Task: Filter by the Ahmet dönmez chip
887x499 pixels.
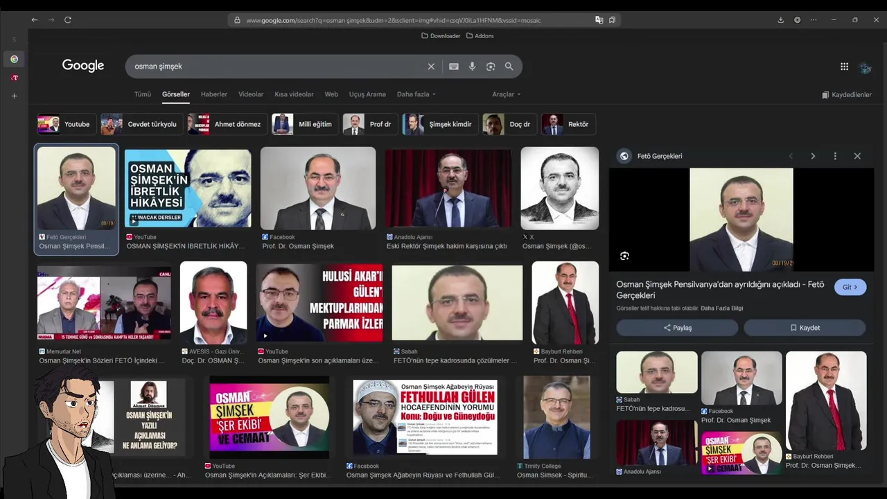Action: click(227, 125)
